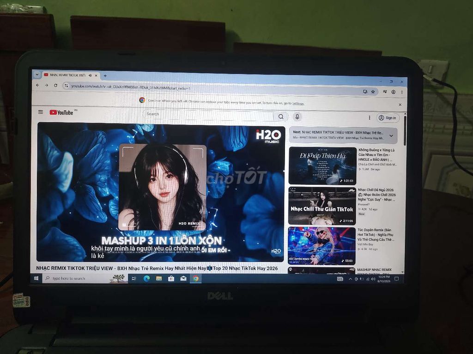Viewport: 473px width, 354px height.
Task: Open Microsoft Store from the taskbar
Action: click(171, 278)
